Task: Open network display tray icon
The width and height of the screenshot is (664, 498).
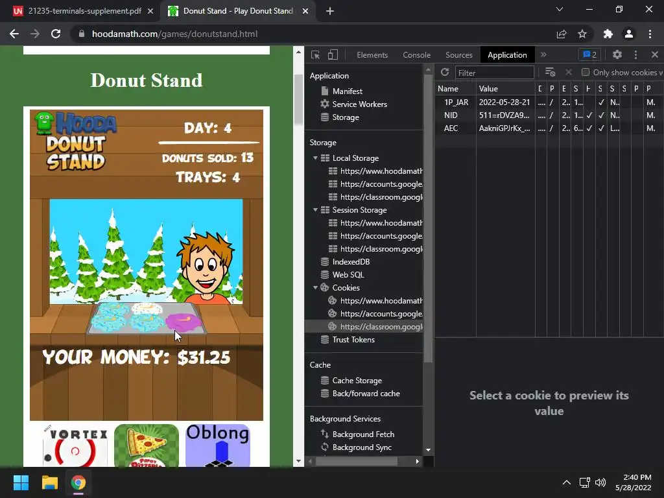Action: (x=584, y=482)
